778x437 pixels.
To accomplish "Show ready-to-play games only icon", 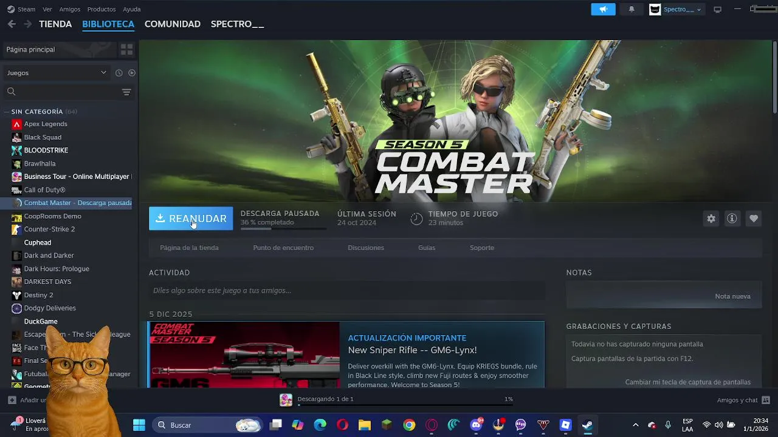I will [x=132, y=73].
